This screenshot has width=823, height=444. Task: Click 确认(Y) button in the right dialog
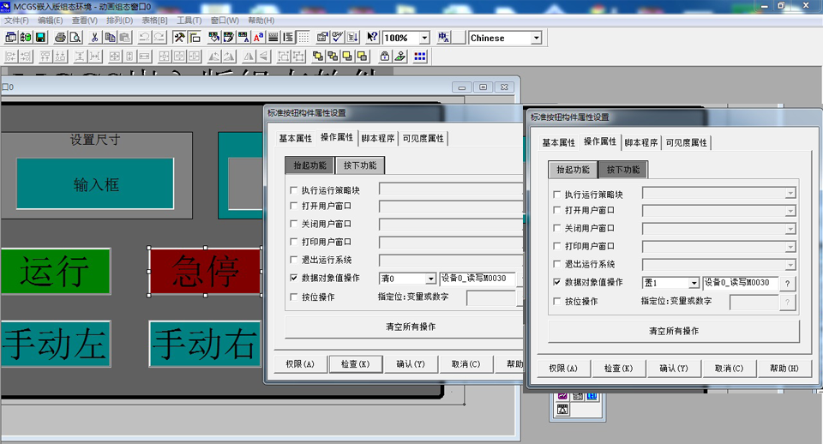(x=674, y=369)
